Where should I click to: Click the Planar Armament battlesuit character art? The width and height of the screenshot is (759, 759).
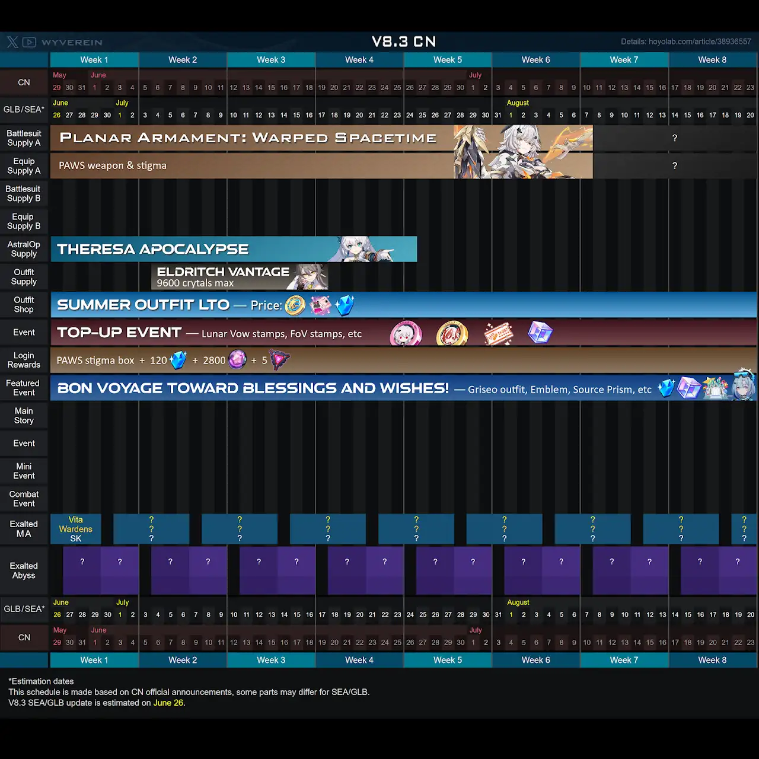(523, 152)
